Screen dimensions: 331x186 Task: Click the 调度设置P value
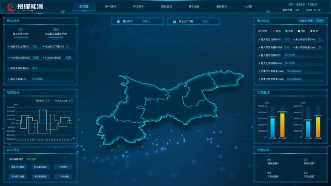pyautogui.click(x=269, y=160)
